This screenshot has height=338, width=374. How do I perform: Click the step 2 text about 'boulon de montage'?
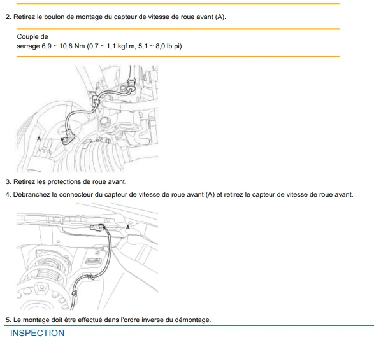[116, 17]
